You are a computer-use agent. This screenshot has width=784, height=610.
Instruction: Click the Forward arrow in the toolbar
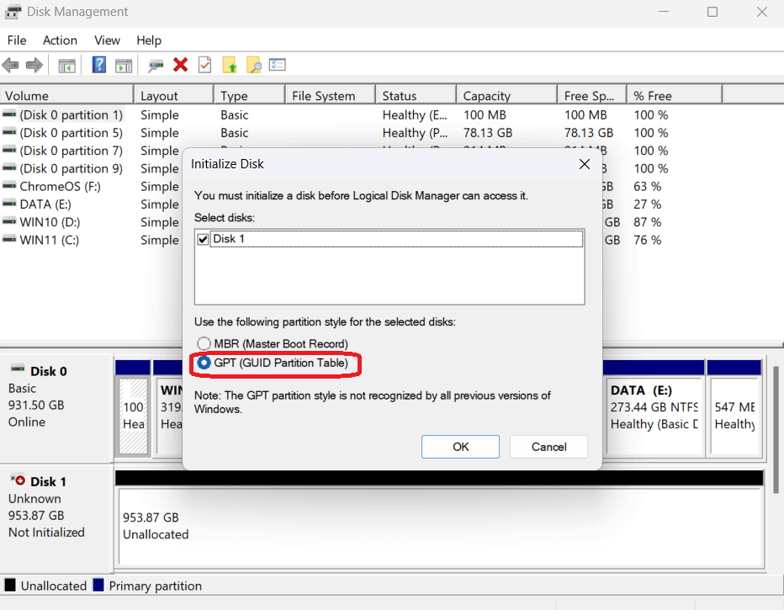pyautogui.click(x=34, y=65)
